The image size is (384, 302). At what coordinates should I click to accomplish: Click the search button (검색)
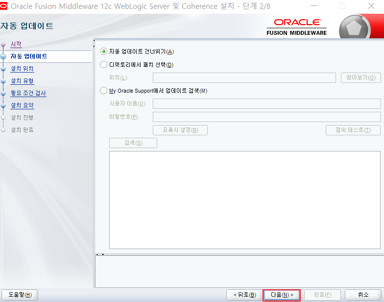click(133, 143)
